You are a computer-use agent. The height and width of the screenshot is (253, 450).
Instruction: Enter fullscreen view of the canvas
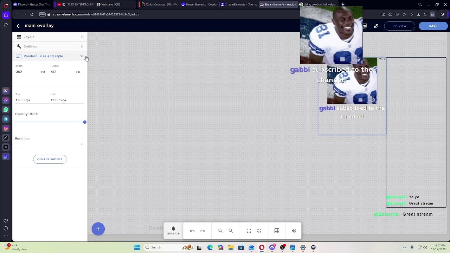point(249,231)
